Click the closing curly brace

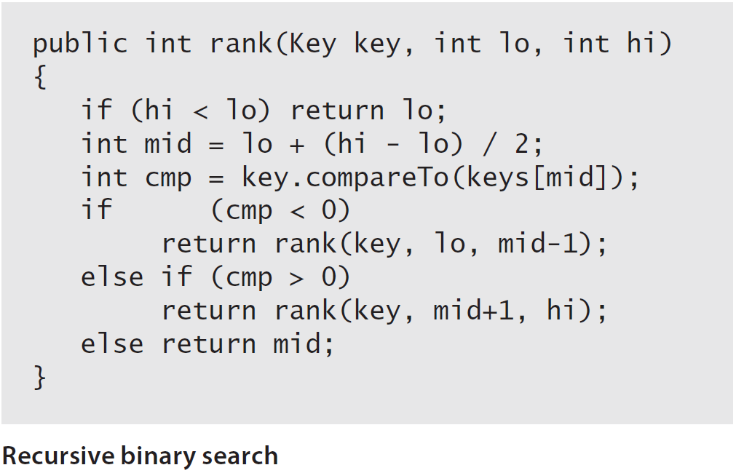40,378
